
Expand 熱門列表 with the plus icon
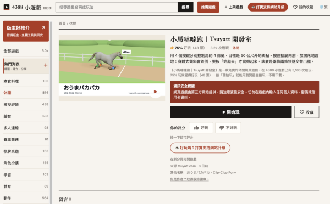[x=46, y=65]
